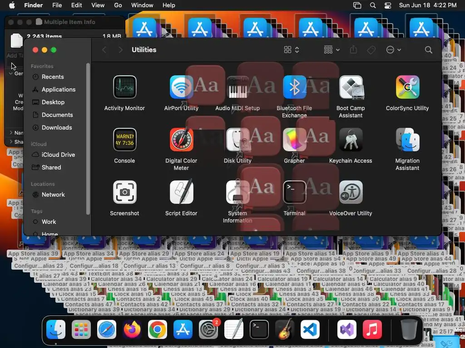Open Finder from the Dock
The height and width of the screenshot is (348, 465).
click(56, 329)
